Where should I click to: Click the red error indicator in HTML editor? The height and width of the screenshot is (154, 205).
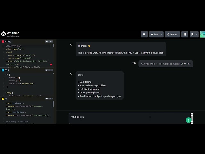click(51, 64)
